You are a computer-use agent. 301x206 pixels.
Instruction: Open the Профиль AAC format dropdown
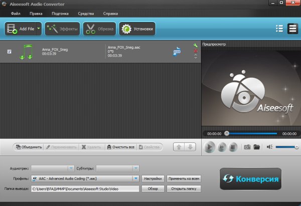[85, 178]
